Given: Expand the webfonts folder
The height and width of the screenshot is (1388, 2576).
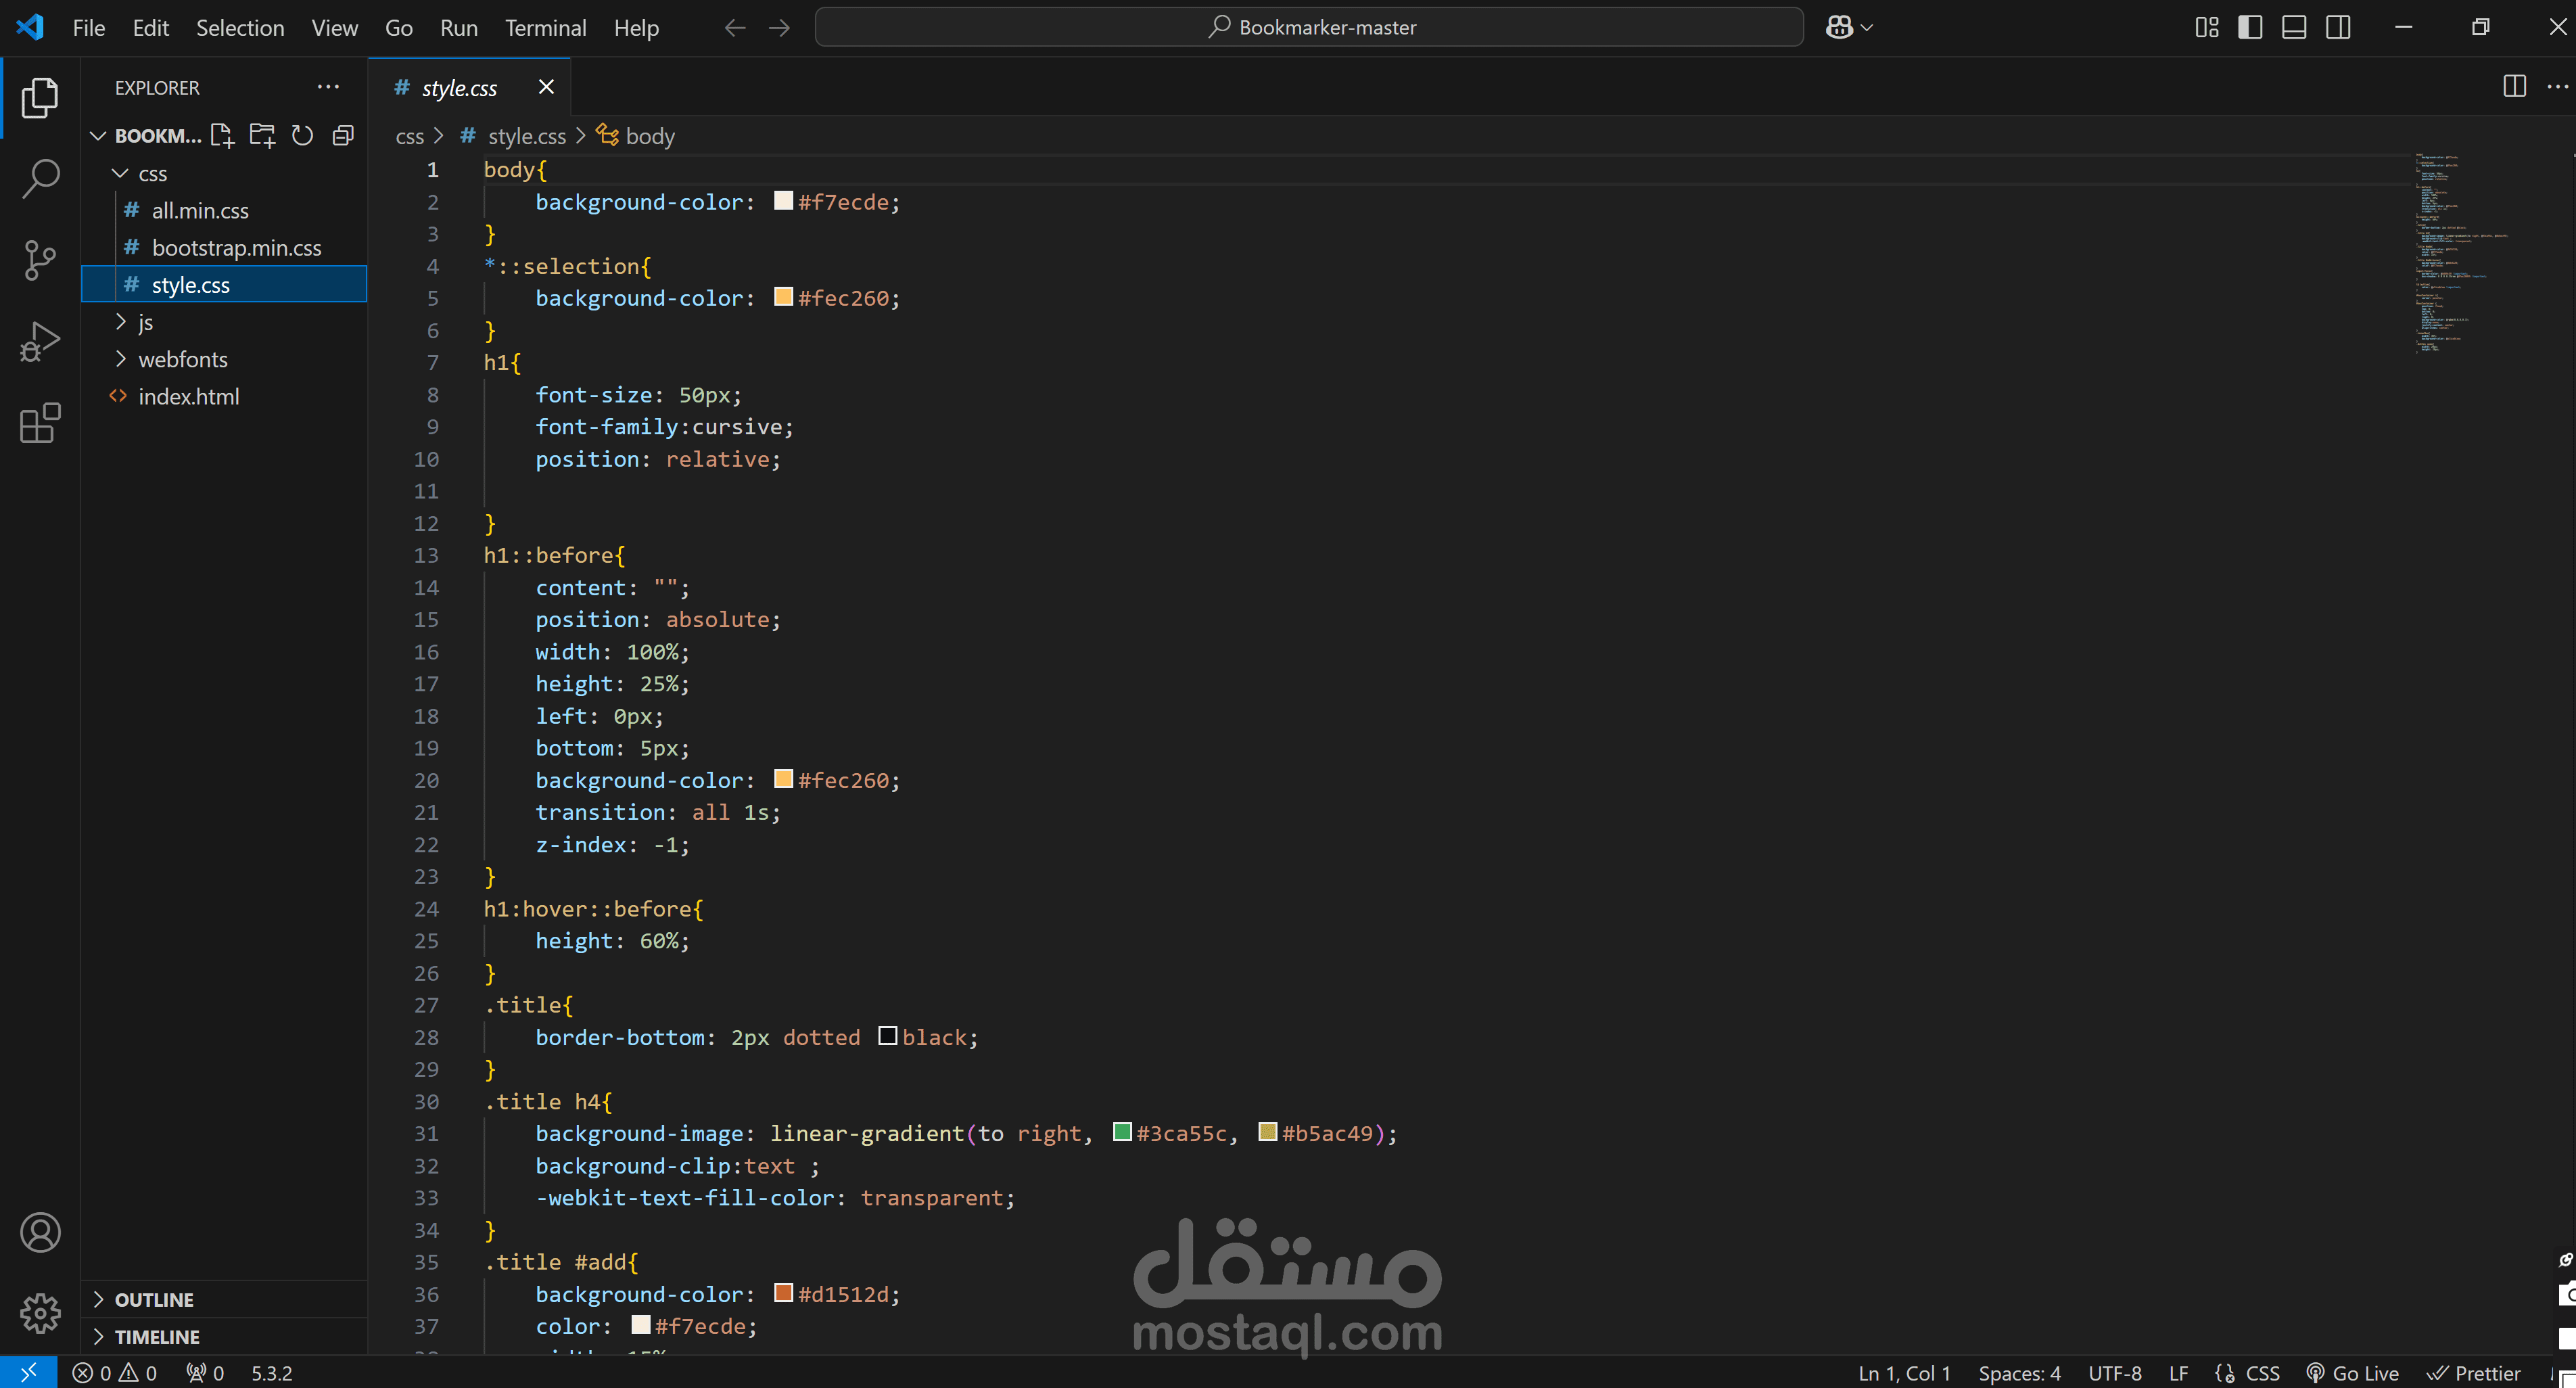Looking at the screenshot, I should click(x=183, y=359).
